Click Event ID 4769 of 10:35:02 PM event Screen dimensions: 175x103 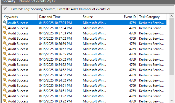click(x=132, y=59)
